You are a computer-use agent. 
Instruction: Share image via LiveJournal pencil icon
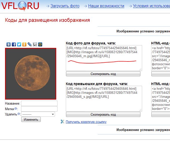(29, 44)
